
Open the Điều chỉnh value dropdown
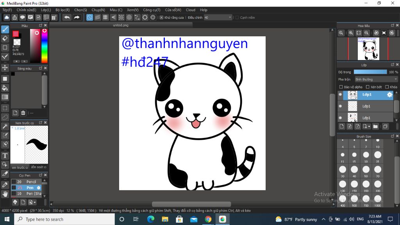[x=218, y=18]
